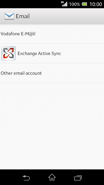This screenshot has height=185, width=104.
Task: Tap the Email title text in header
Action: click(23, 16)
